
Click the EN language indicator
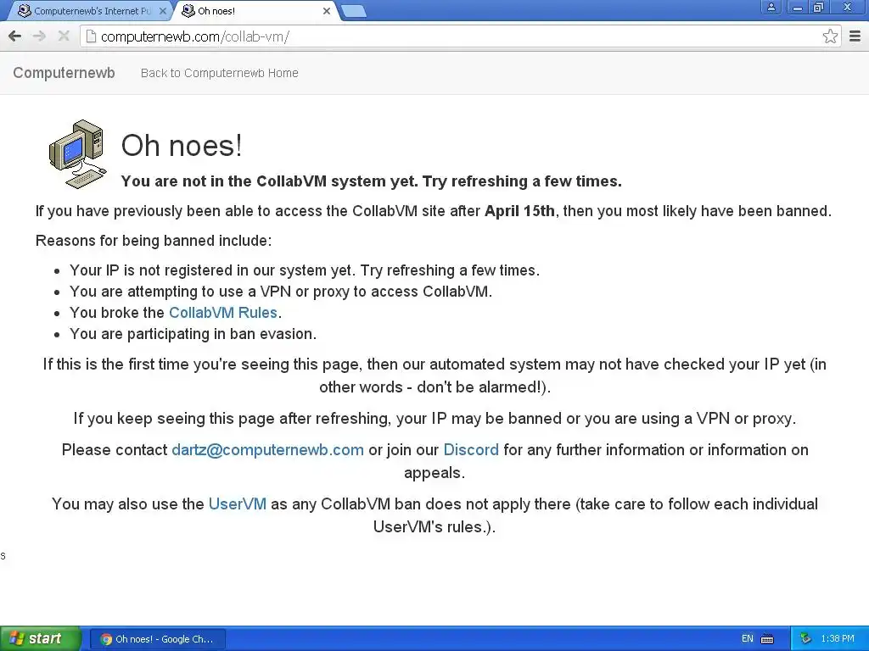click(747, 639)
